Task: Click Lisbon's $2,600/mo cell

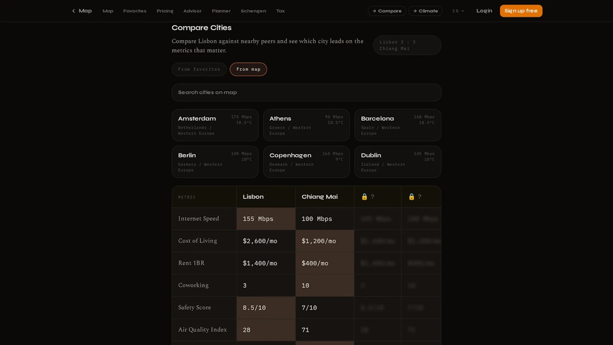Action: pyautogui.click(x=266, y=241)
